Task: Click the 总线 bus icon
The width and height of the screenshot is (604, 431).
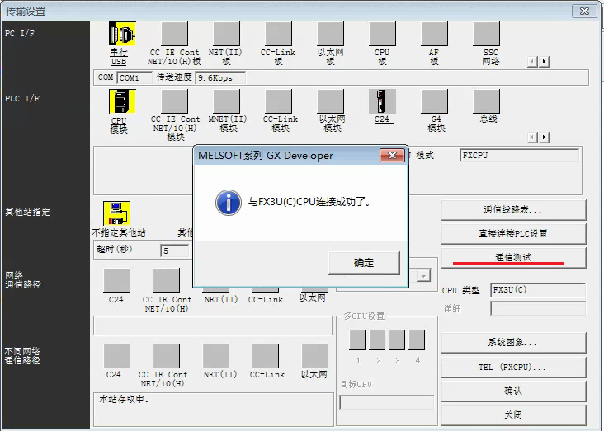Action: (x=487, y=101)
